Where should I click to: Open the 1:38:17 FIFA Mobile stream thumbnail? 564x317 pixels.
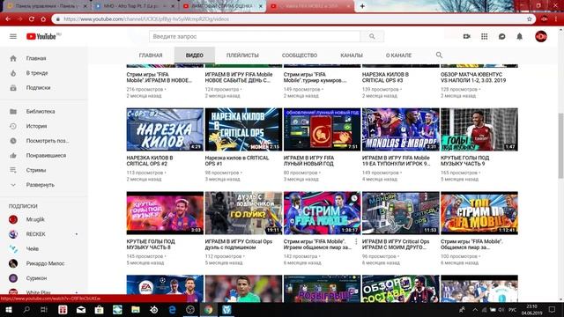[x=322, y=213]
